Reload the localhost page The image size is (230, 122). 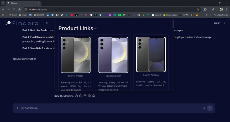tap(14, 9)
